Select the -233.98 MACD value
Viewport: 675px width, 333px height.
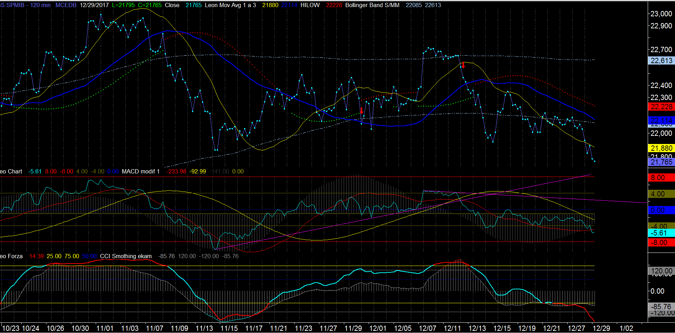[x=176, y=172]
